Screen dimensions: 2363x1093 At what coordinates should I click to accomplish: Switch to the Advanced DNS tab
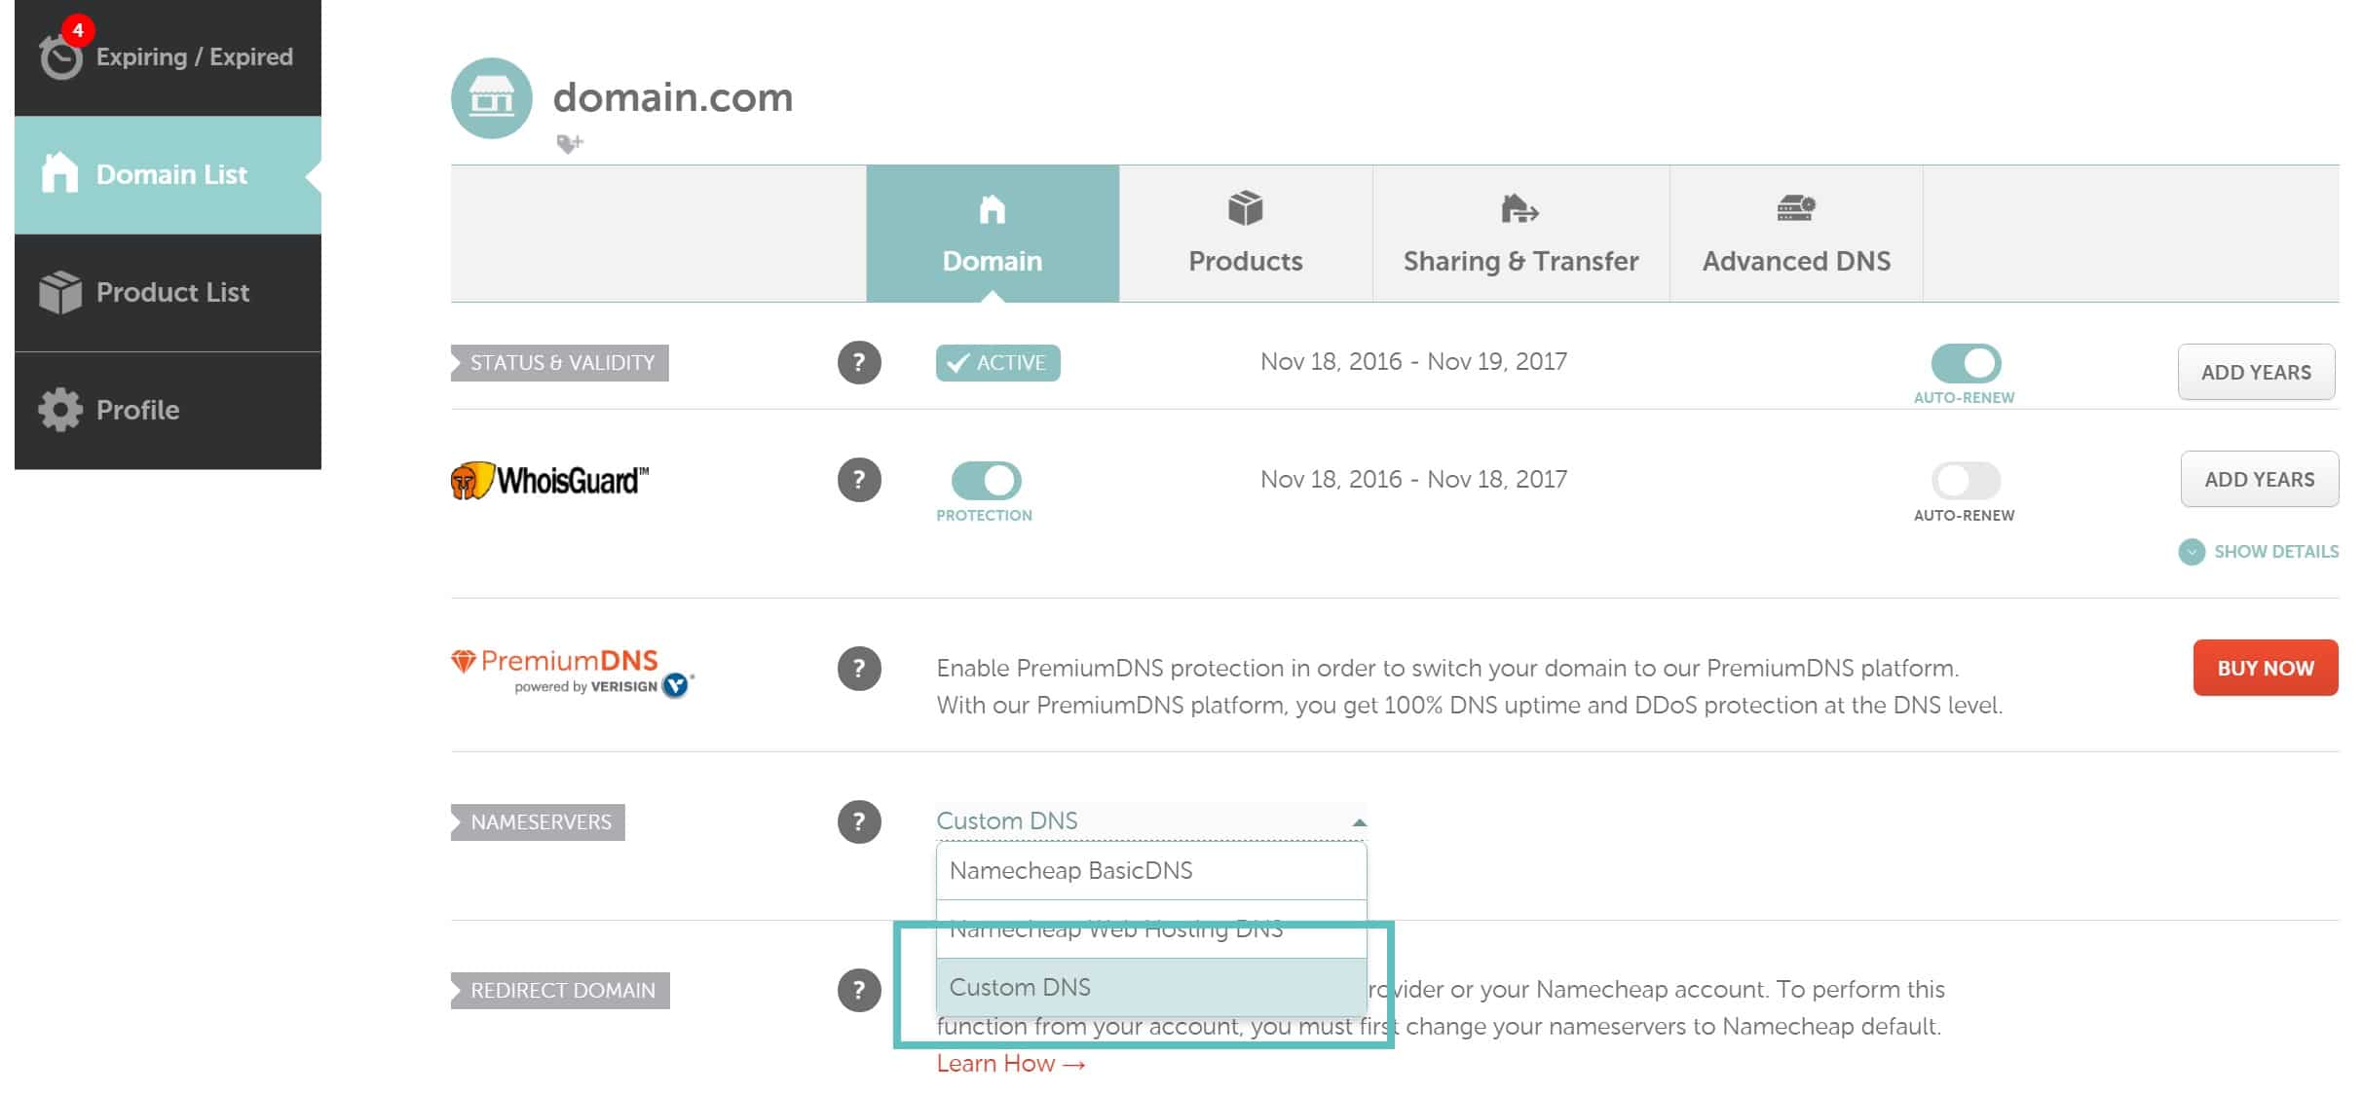(1796, 235)
